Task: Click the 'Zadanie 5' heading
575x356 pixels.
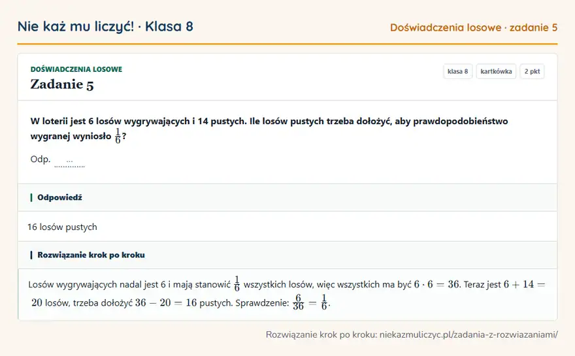Action: (62, 84)
